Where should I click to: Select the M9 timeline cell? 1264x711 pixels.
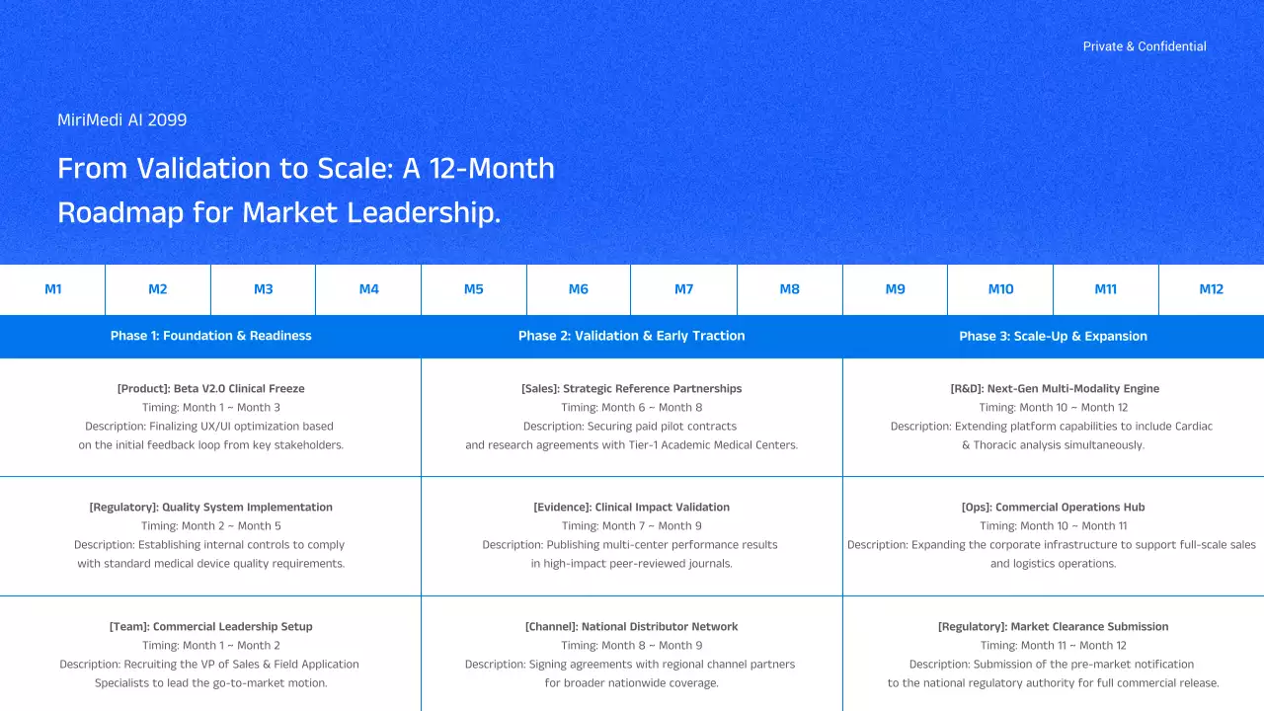[895, 289]
